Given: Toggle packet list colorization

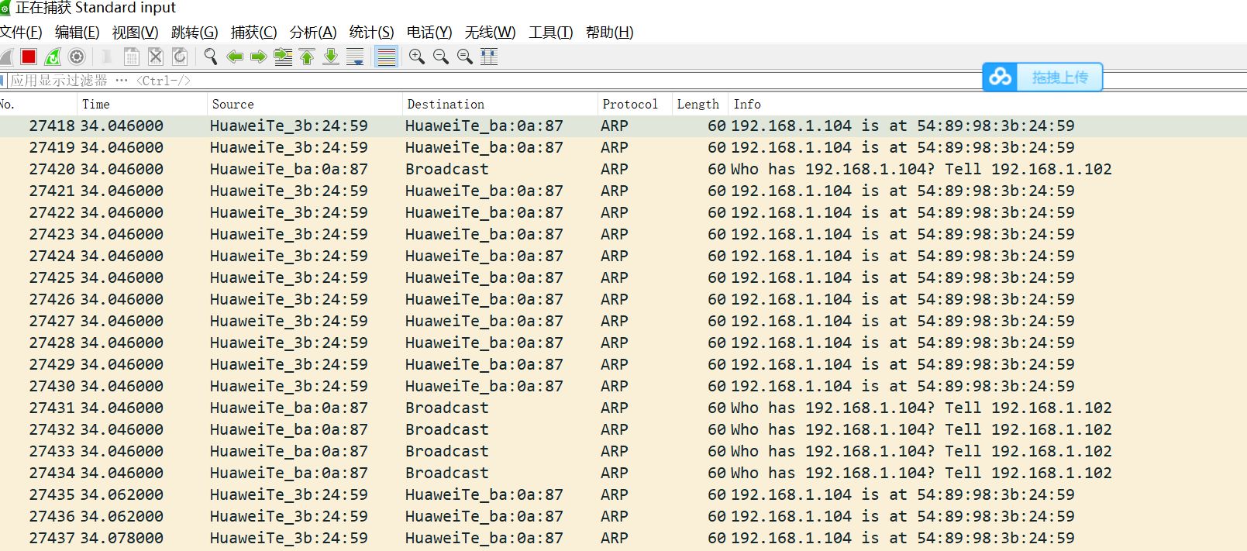Looking at the screenshot, I should point(386,57).
